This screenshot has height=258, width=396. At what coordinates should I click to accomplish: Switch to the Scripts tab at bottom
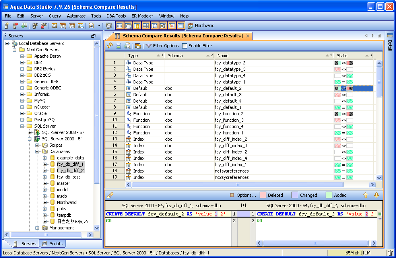coord(52,244)
